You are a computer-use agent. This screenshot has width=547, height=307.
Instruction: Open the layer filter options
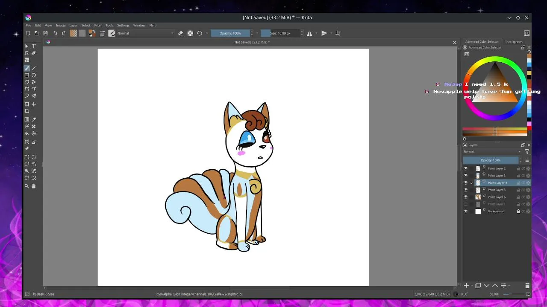pyautogui.click(x=527, y=152)
